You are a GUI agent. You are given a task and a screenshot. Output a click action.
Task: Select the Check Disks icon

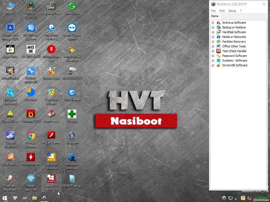tap(10, 116)
